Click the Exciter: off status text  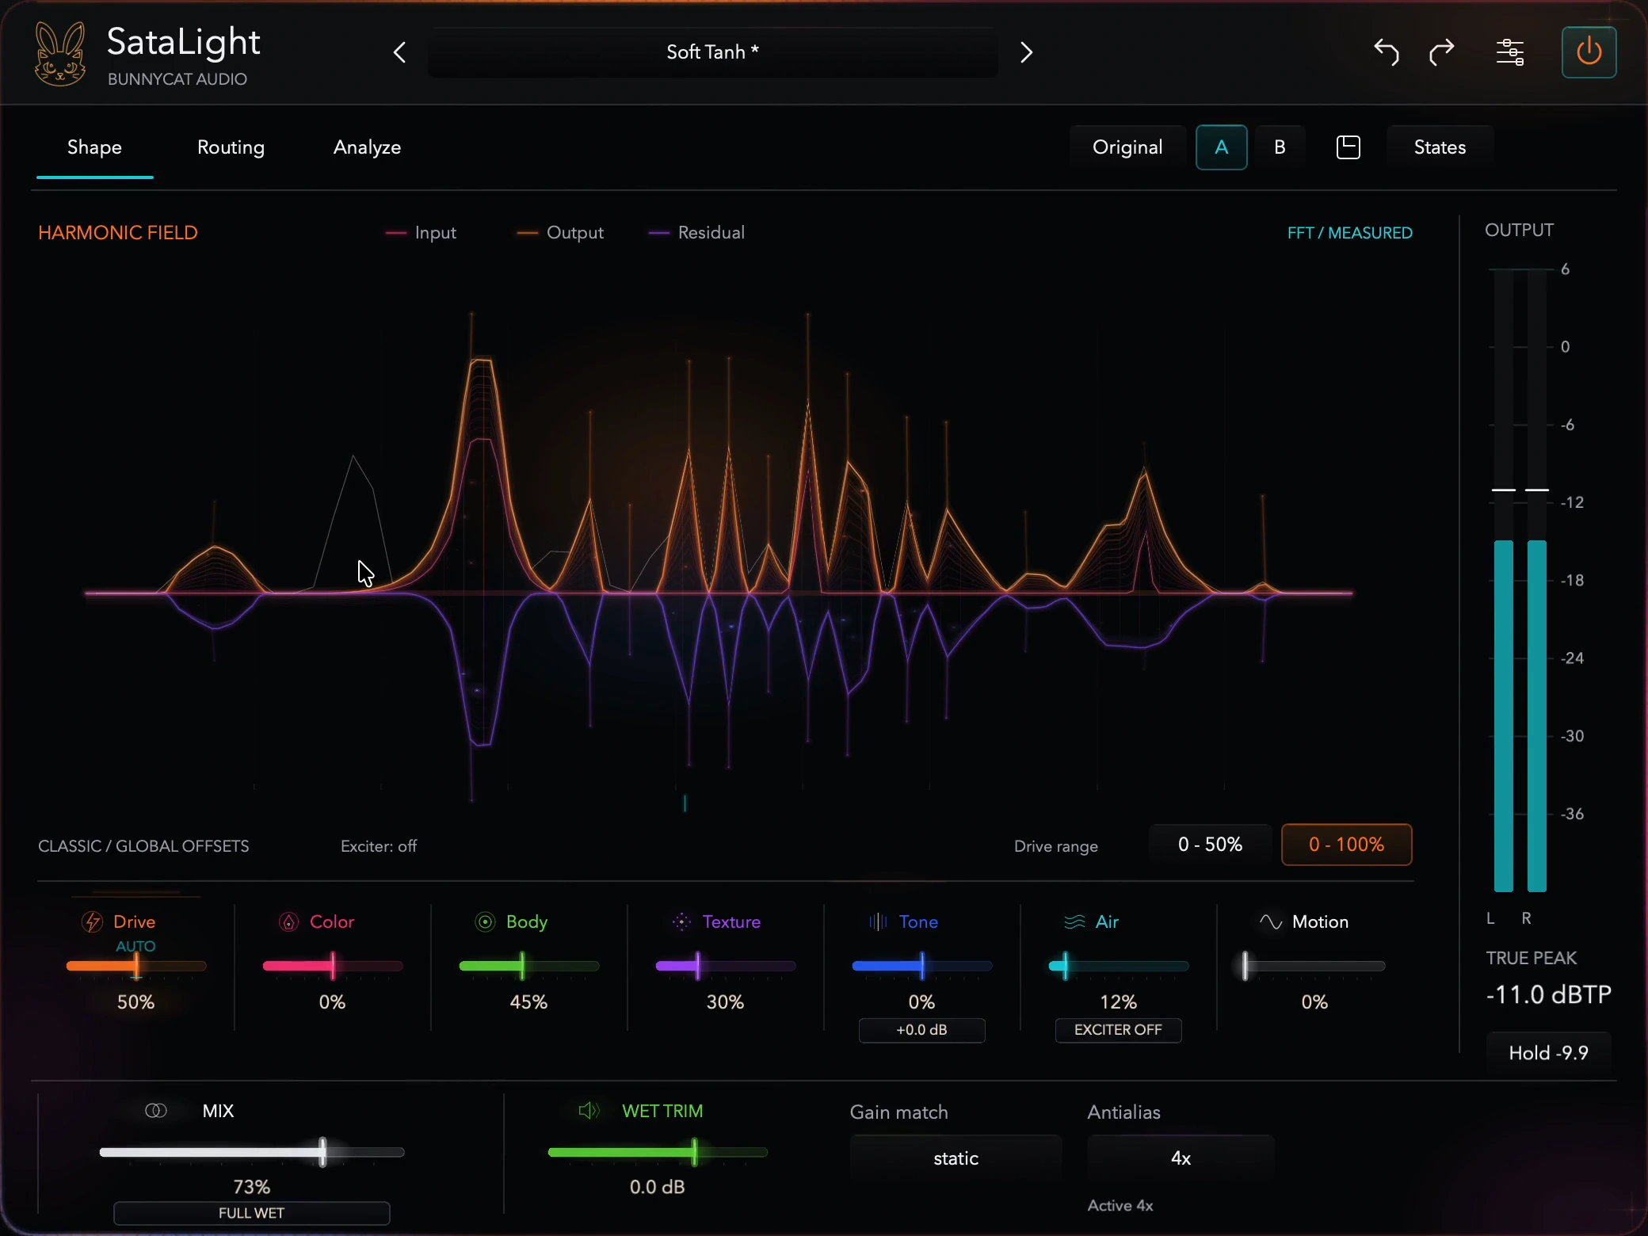(x=379, y=846)
